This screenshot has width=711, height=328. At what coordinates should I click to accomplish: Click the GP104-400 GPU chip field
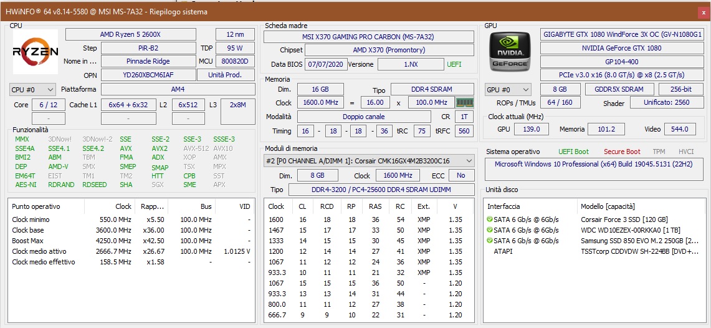pyautogui.click(x=623, y=60)
